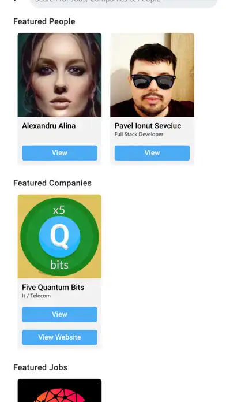Open the first featured job thumbnail
The height and width of the screenshot is (402, 226).
point(59,390)
